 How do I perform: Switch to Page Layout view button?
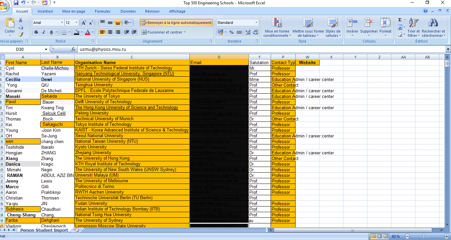pyautogui.click(x=380, y=236)
